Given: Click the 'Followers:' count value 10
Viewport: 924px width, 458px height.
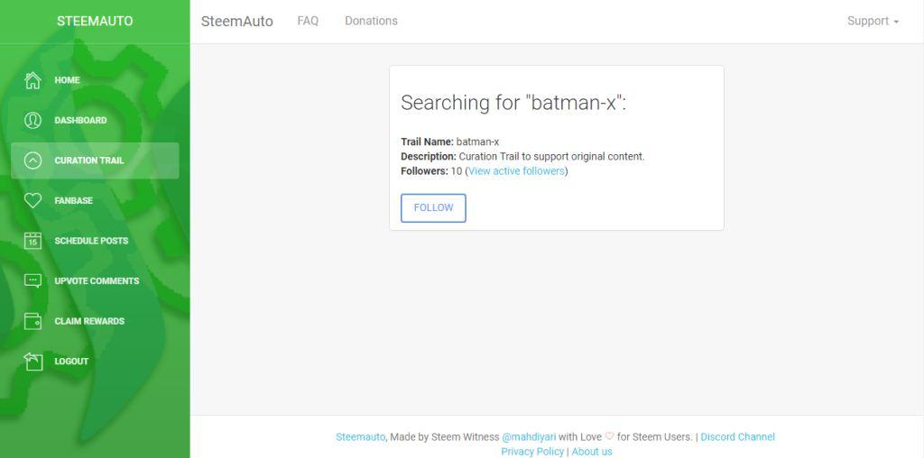Looking at the screenshot, I should [x=457, y=171].
